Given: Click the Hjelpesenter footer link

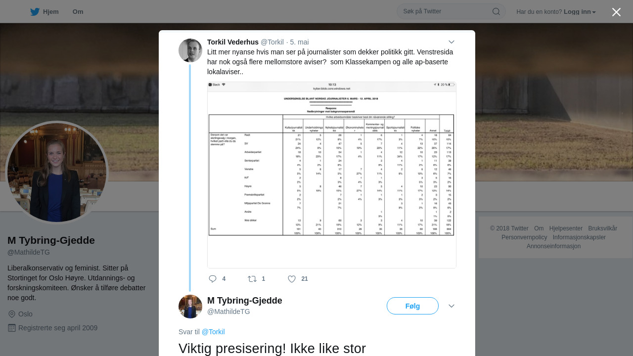Looking at the screenshot, I should [566, 228].
